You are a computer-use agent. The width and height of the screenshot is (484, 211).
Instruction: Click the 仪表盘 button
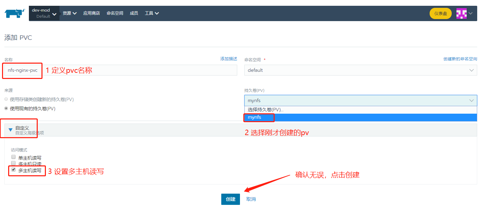coord(440,13)
